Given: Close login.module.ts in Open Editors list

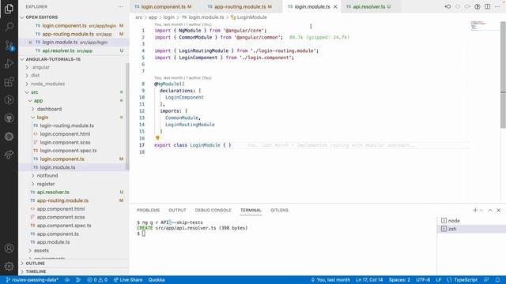Looking at the screenshot, I should click(30, 43).
